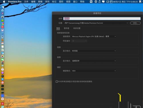The width and height of the screenshot is (143, 108).
Task: Click the music note menu bar icon
Action: point(100,1)
